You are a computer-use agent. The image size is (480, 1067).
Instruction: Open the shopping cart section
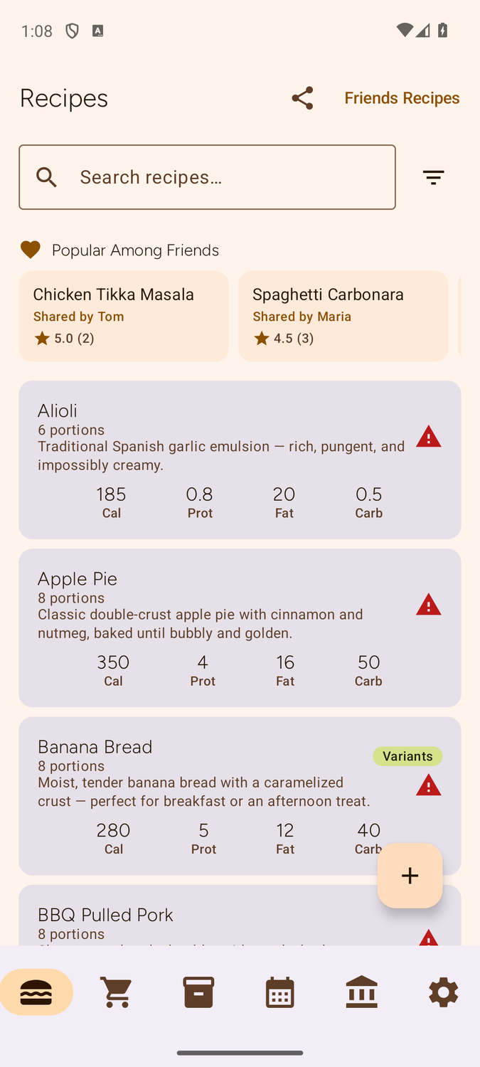tap(117, 992)
